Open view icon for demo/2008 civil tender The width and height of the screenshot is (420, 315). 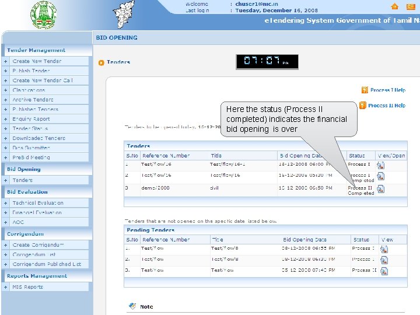tap(380, 189)
